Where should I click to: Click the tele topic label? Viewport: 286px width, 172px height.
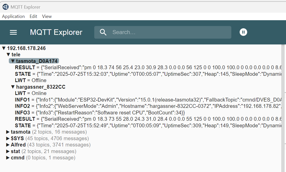tap(16, 55)
